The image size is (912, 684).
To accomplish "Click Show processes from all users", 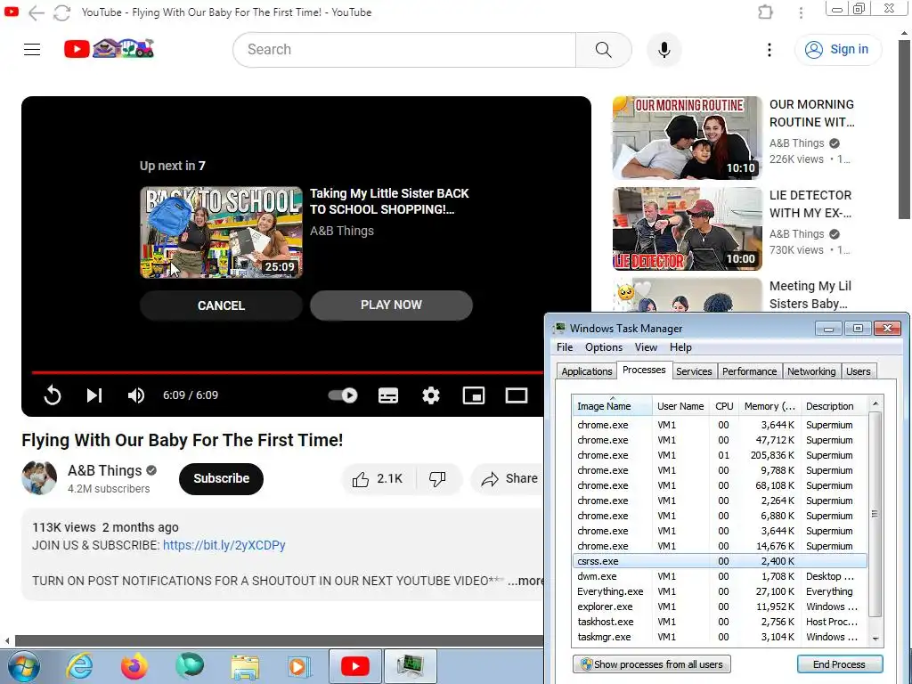I will (x=651, y=664).
